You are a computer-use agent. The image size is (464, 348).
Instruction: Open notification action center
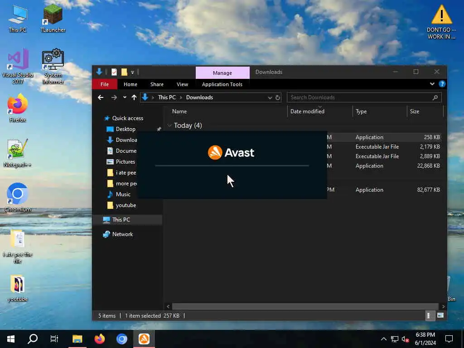pos(449,339)
